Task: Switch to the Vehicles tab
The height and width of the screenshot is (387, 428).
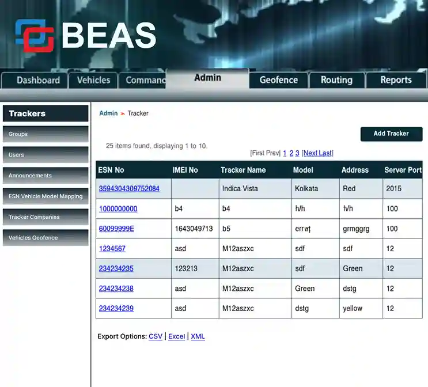Action: [x=93, y=80]
